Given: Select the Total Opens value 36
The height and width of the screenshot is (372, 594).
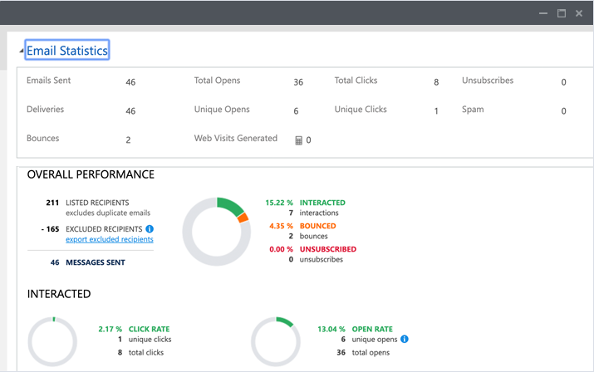Looking at the screenshot, I should (298, 82).
